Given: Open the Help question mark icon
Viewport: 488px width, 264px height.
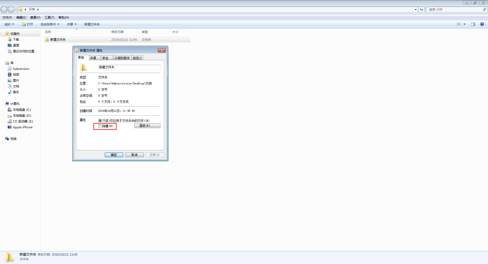Looking at the screenshot, I should point(482,24).
